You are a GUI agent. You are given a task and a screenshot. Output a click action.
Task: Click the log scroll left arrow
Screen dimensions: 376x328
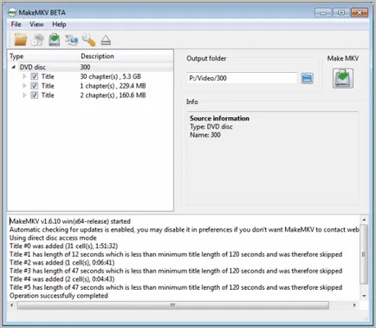[x=12, y=305]
